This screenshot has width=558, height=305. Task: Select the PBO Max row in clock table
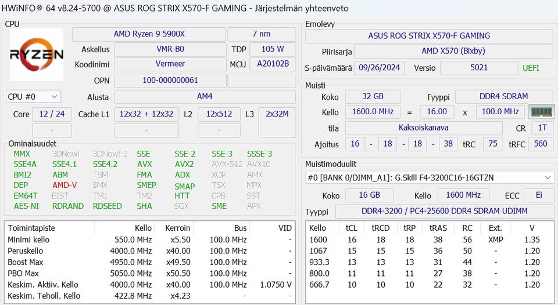point(149,273)
